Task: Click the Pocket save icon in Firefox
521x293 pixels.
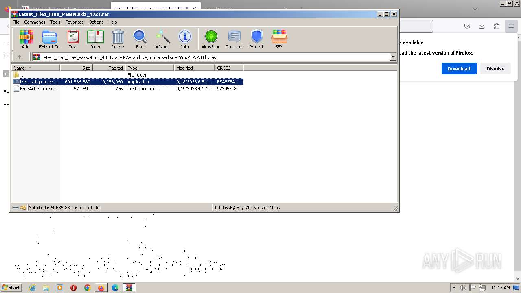Action: click(x=467, y=26)
